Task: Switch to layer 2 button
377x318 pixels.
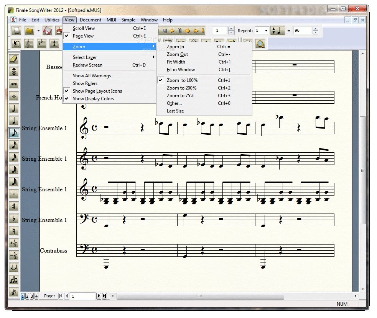Action: click(x=27, y=296)
